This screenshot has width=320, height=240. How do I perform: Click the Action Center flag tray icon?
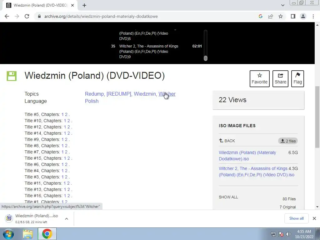point(281,234)
